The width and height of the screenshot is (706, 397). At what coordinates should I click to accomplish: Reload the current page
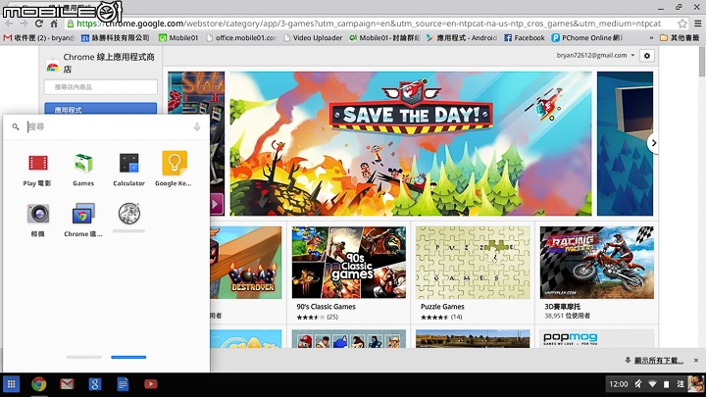[x=39, y=24]
